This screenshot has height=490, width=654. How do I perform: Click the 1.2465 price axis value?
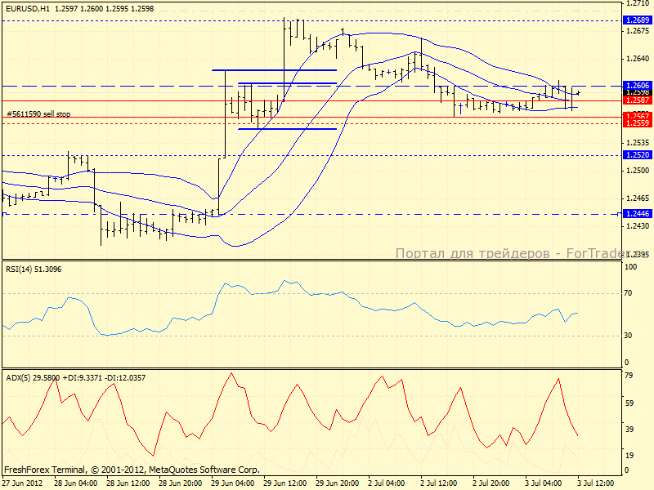[x=638, y=198]
